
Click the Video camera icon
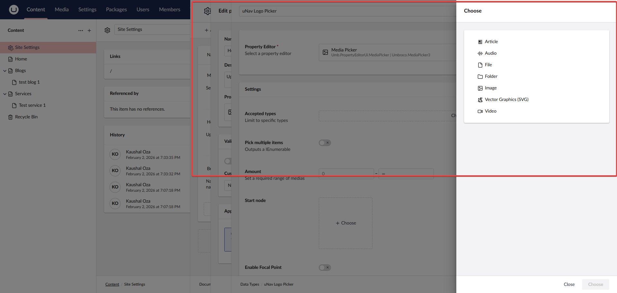click(x=480, y=111)
